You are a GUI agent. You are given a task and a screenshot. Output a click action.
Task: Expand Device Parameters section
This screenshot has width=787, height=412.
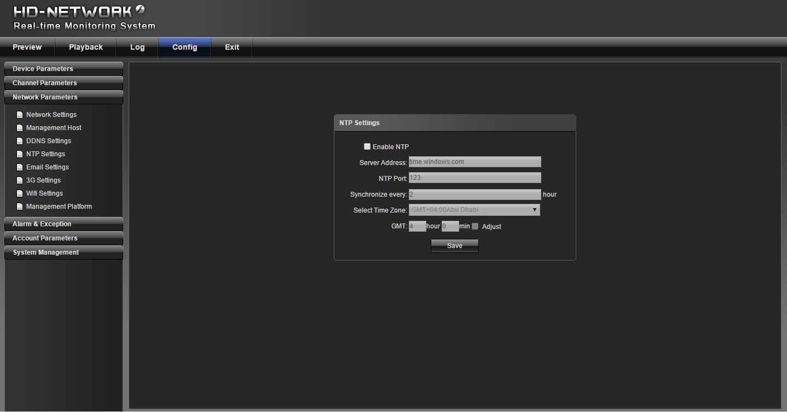coord(63,69)
